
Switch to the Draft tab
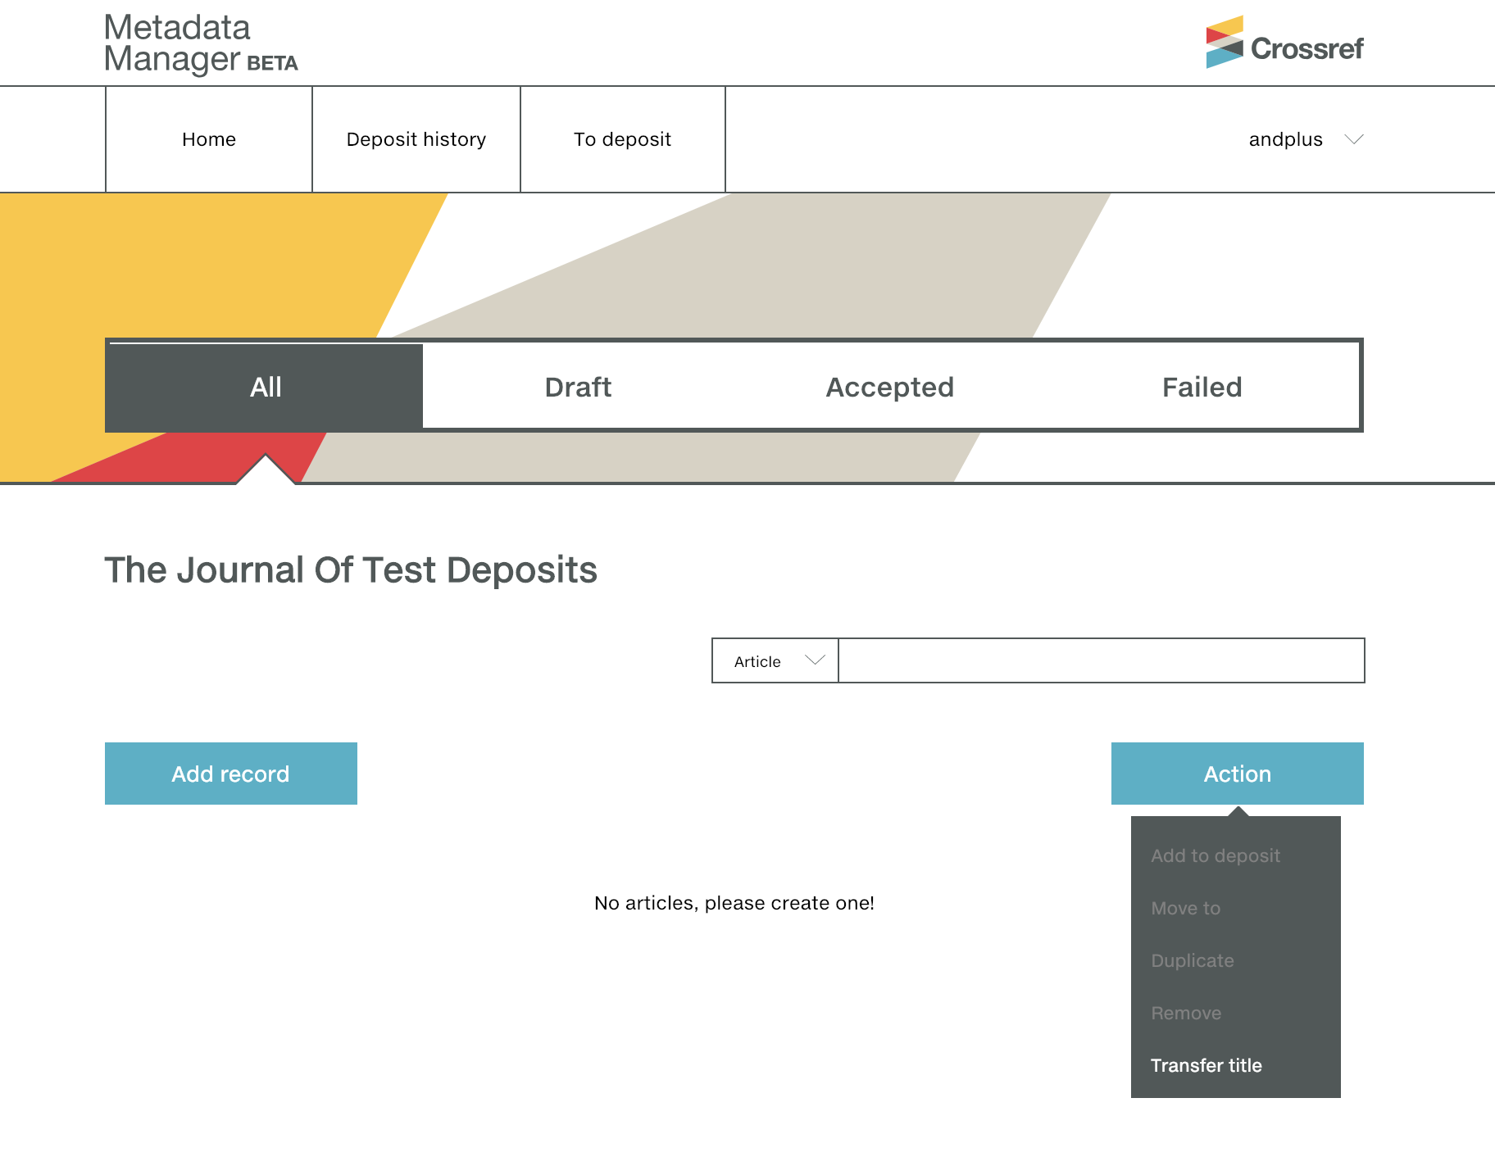click(578, 387)
